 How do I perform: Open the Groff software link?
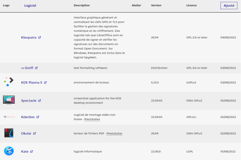(29, 68)
